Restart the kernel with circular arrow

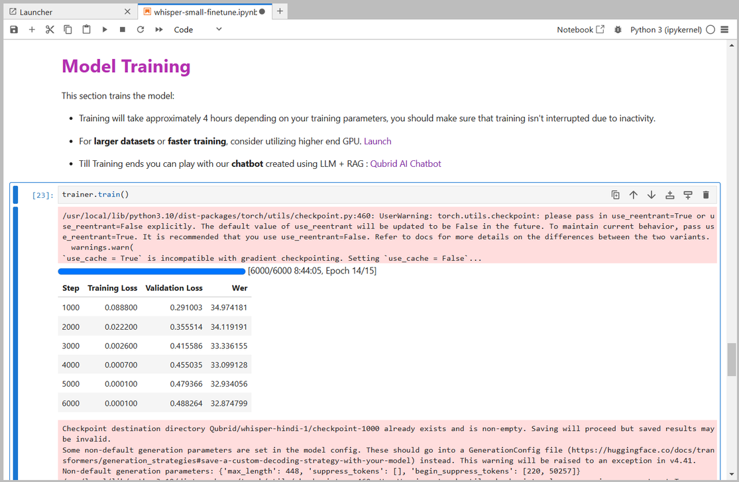pos(141,30)
